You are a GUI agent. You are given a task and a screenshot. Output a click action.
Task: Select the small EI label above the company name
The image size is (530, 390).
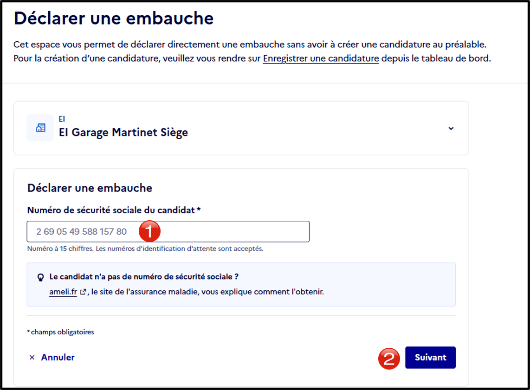click(62, 119)
